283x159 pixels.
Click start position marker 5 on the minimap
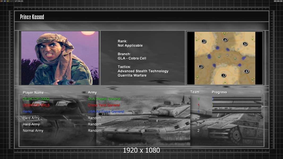(245, 44)
